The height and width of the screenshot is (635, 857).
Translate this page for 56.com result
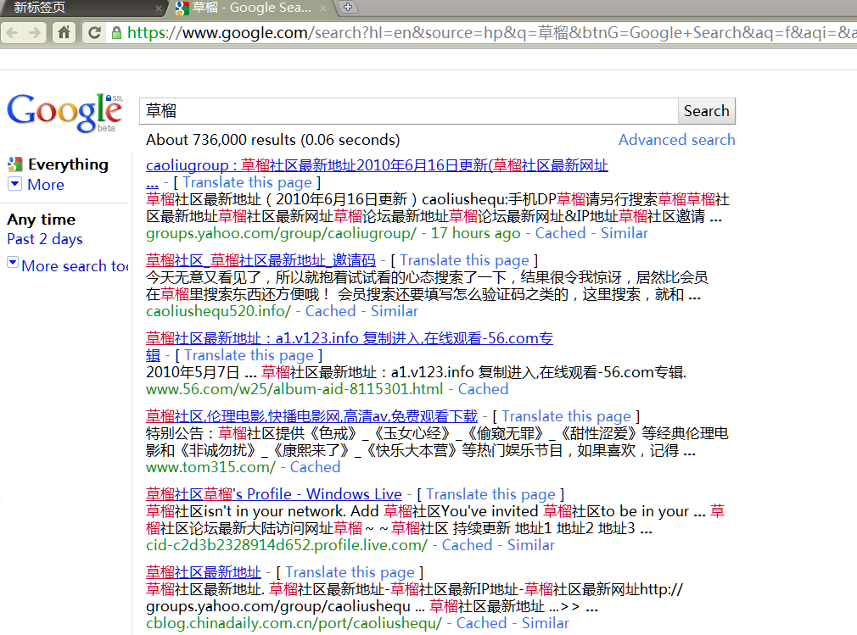[x=249, y=355]
